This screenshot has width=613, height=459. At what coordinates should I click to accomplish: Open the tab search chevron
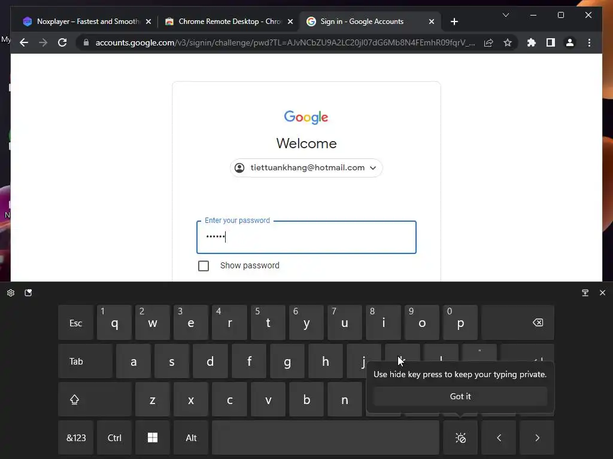pos(505,15)
